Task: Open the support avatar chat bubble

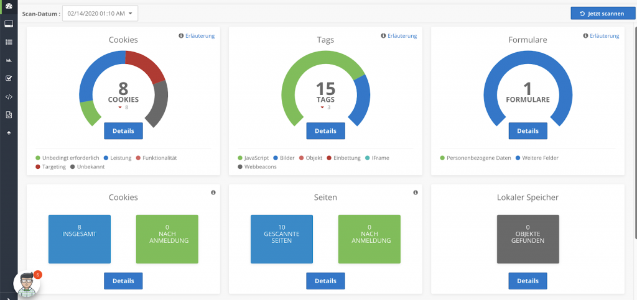Action: [x=26, y=283]
